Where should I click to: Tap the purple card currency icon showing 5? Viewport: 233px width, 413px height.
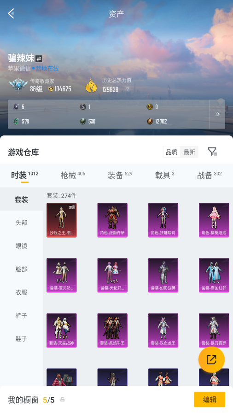[16, 107]
